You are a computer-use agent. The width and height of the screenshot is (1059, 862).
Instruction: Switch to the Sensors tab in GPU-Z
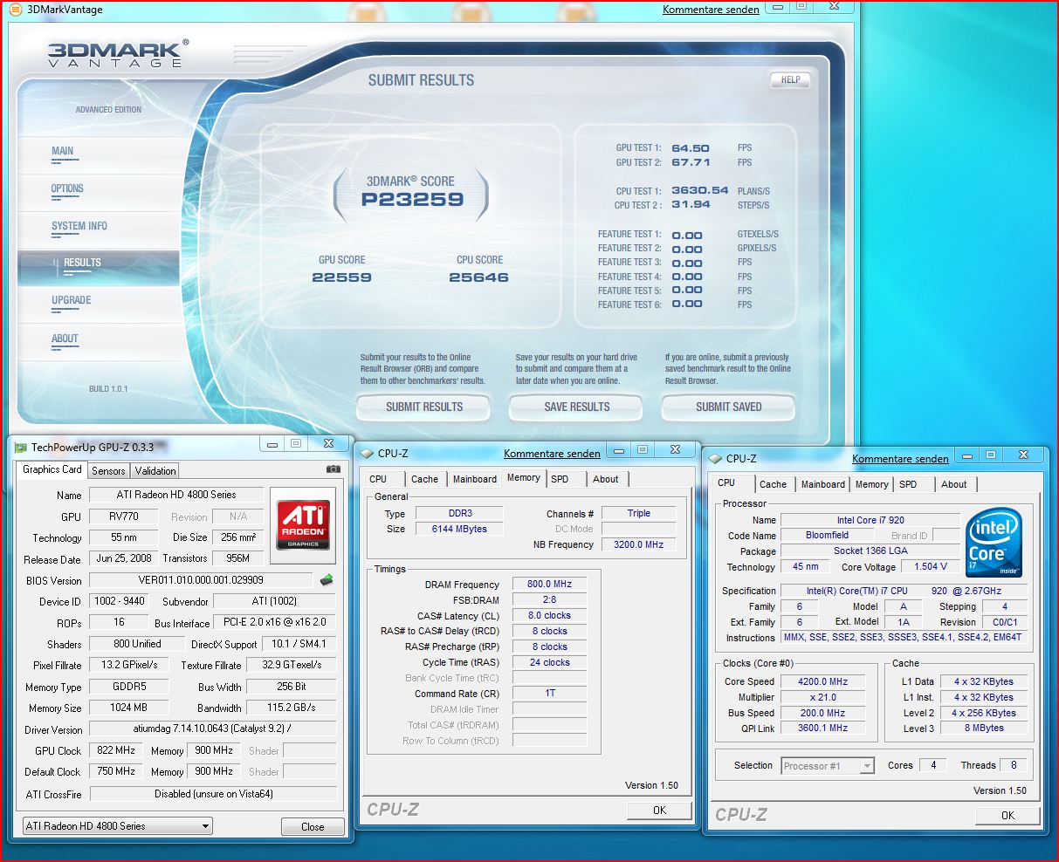(109, 470)
